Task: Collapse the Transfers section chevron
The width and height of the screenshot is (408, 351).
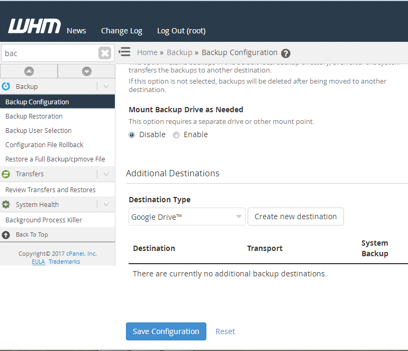Action: (x=106, y=174)
